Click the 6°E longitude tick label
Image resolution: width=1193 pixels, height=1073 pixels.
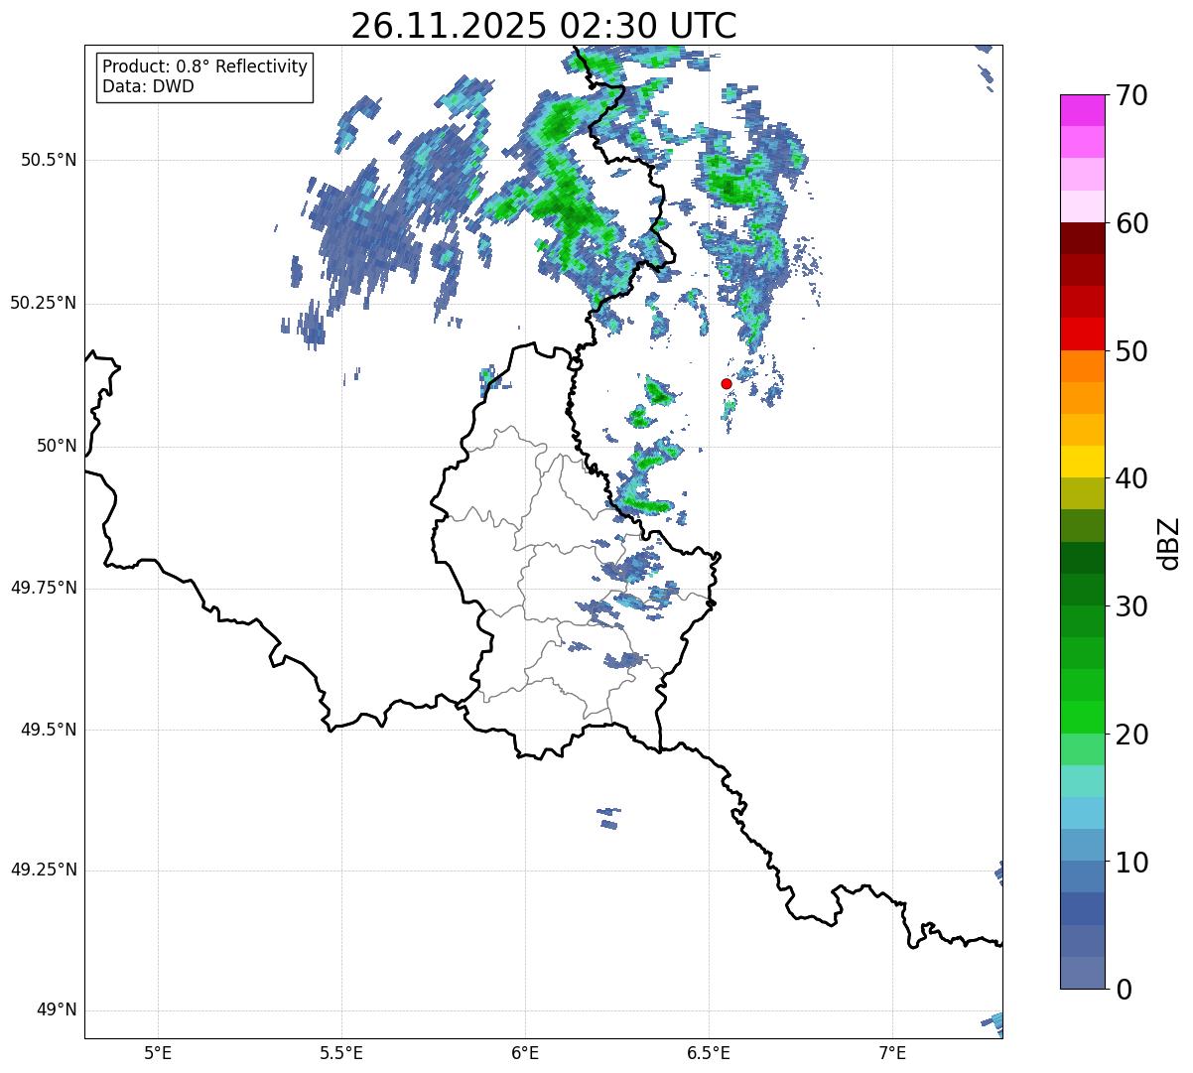pos(525,1053)
